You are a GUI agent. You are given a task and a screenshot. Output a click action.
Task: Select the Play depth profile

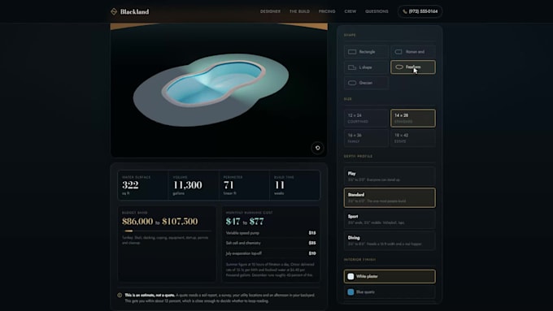click(x=390, y=176)
